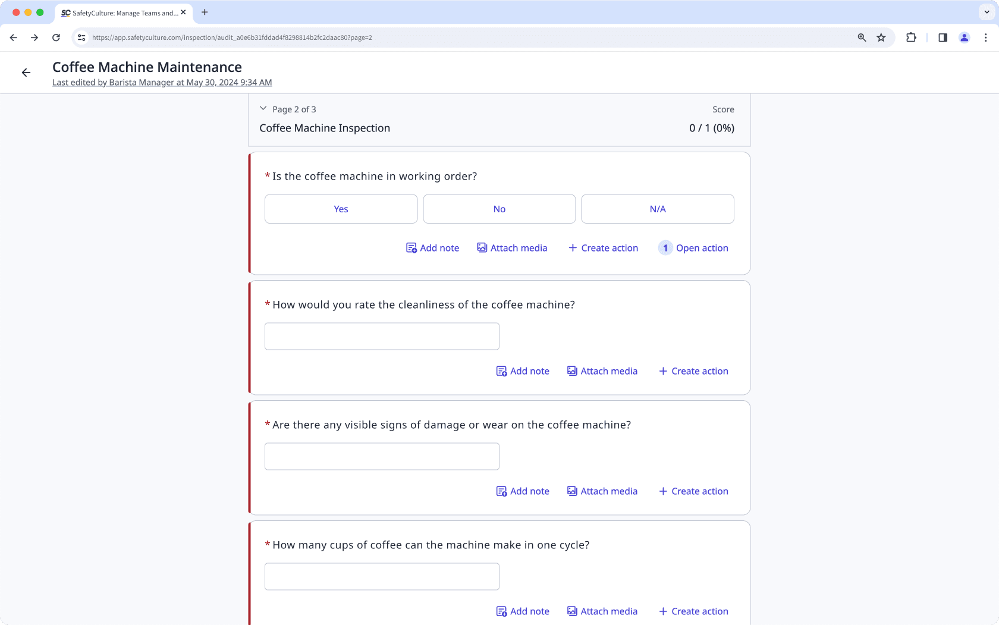Screen dimensions: 999x625
Task: Select Attach media for the cleanliness question
Action: pyautogui.click(x=602, y=370)
